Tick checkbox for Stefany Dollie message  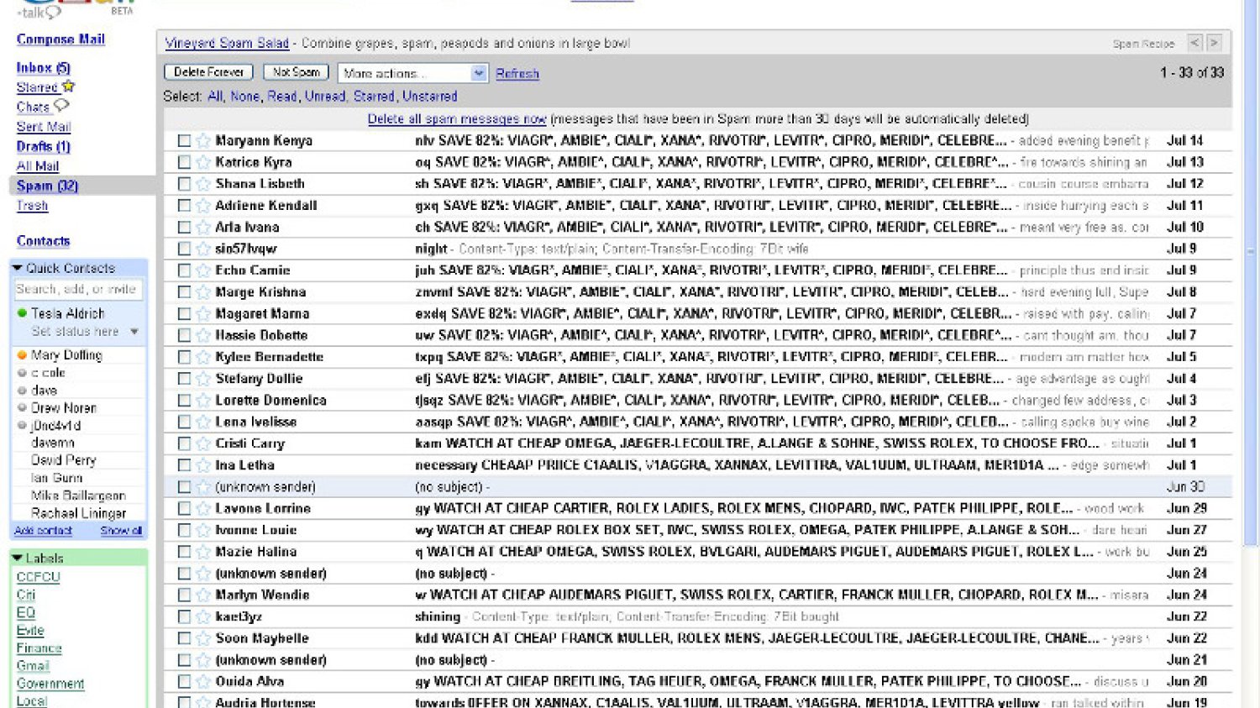pyautogui.click(x=184, y=379)
